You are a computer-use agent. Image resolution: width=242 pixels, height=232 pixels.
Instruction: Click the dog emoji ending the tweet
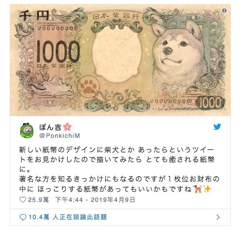pos(197,189)
